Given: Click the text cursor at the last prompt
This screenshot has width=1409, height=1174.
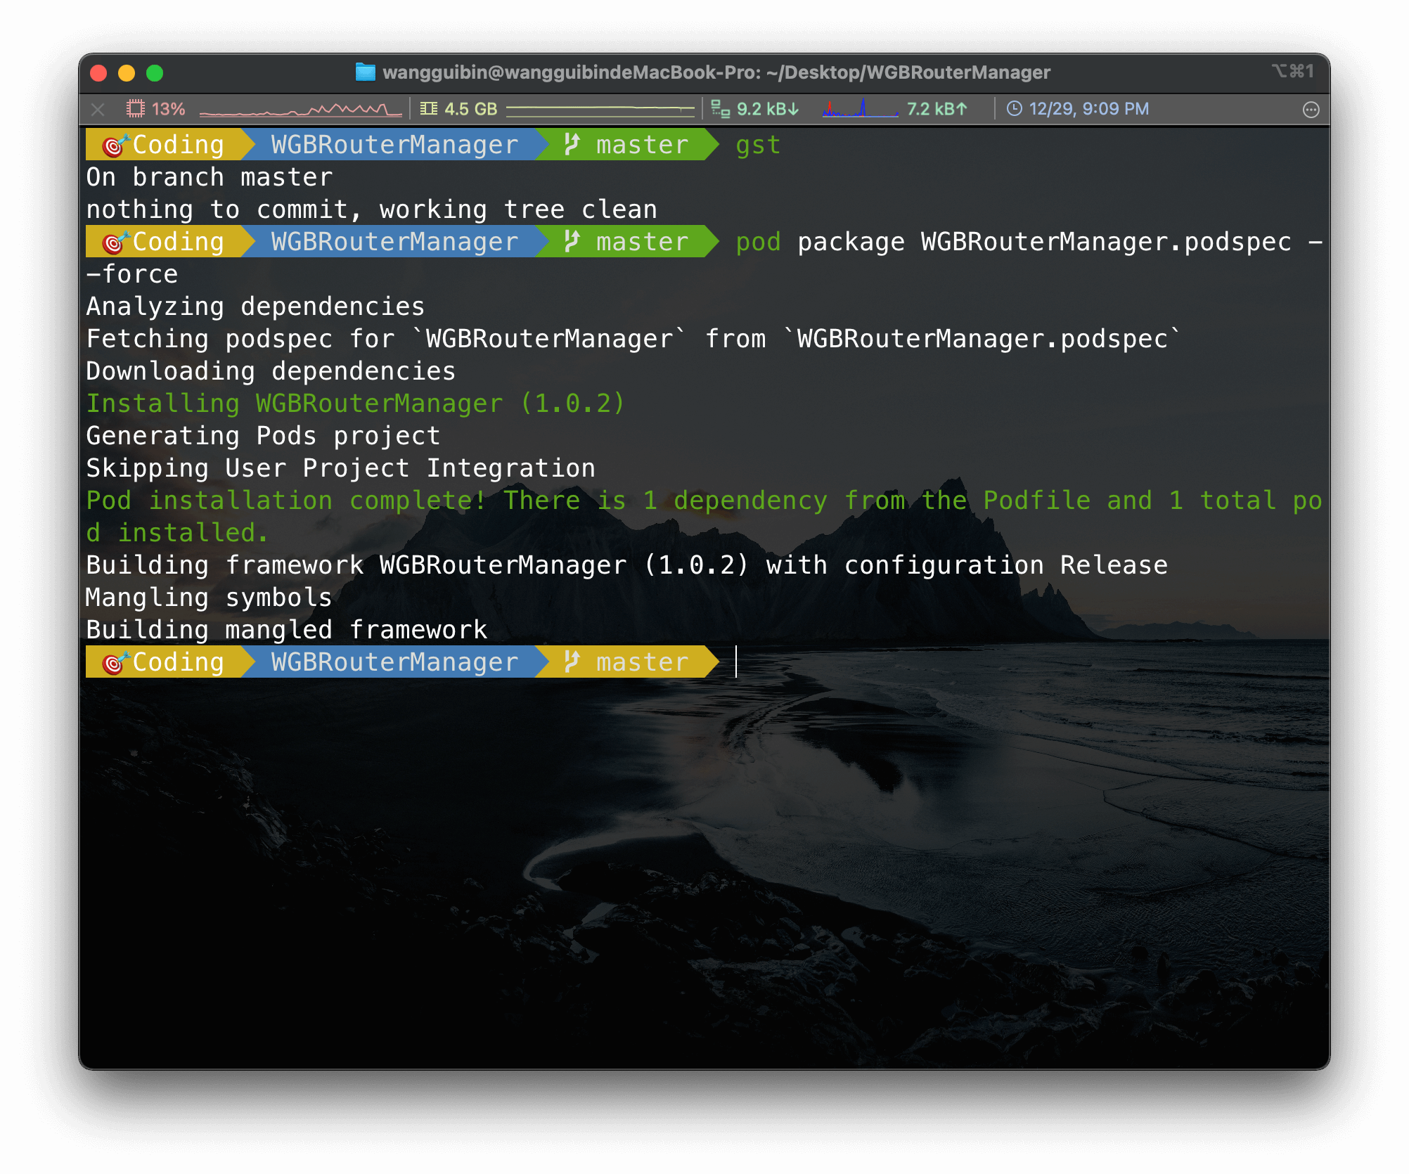Looking at the screenshot, I should pos(736,662).
